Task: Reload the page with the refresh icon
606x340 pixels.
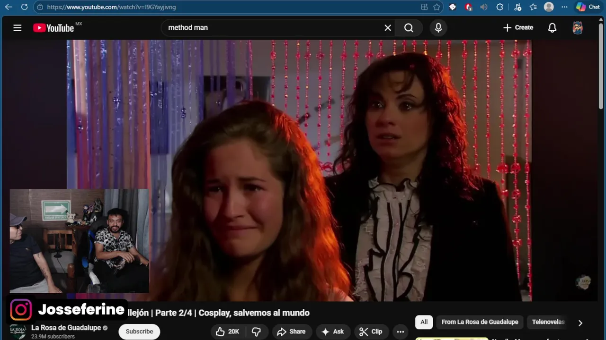Action: pyautogui.click(x=25, y=7)
